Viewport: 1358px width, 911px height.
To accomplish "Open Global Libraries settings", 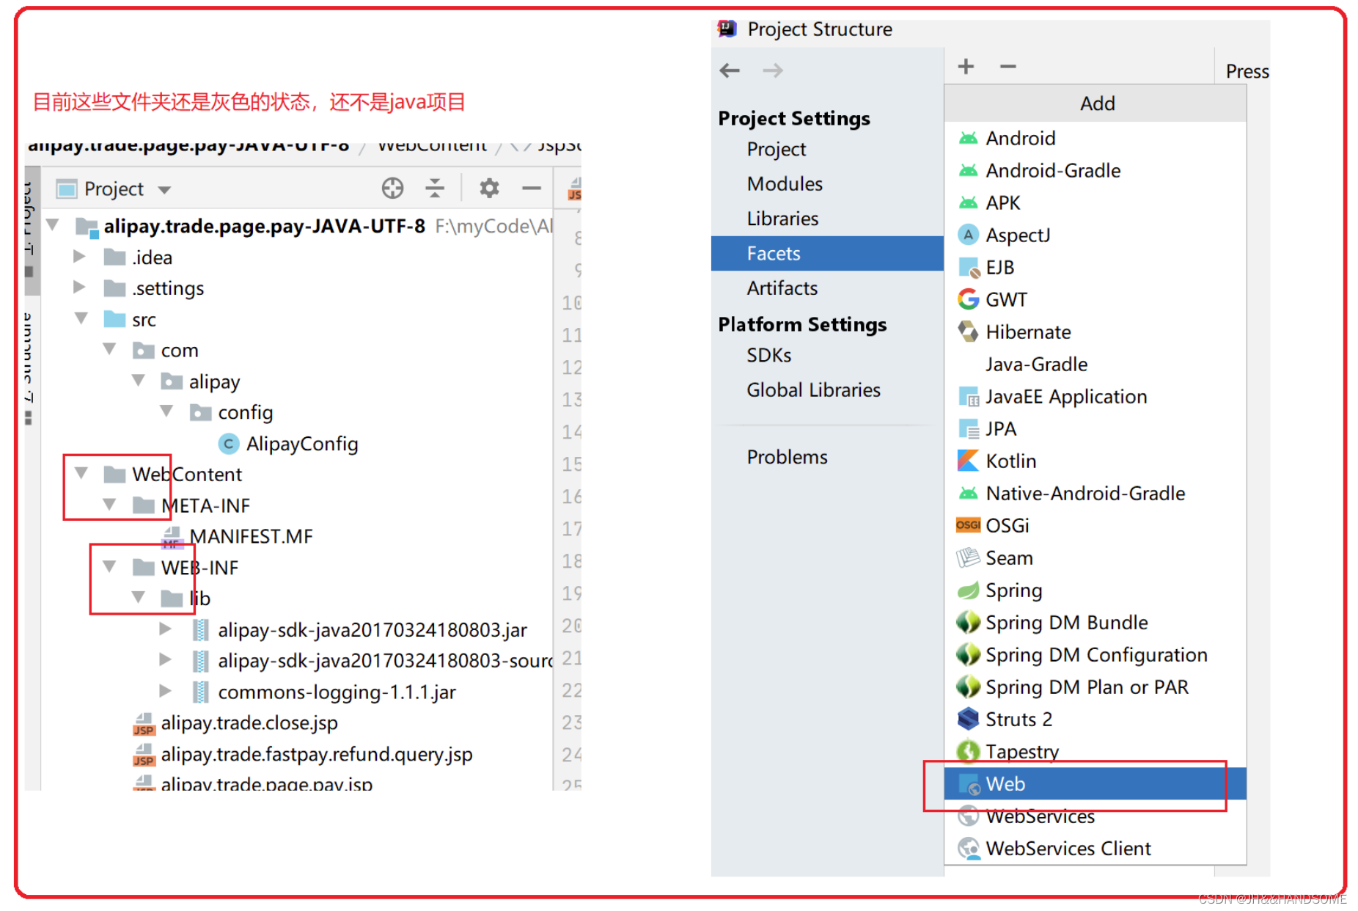I will pos(813,390).
